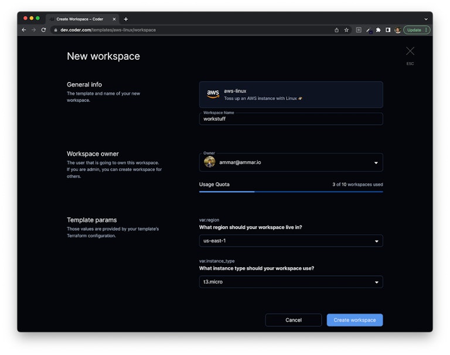Click the '3 of 10 workspaces used' text
The width and height of the screenshot is (450, 355).
[357, 185]
